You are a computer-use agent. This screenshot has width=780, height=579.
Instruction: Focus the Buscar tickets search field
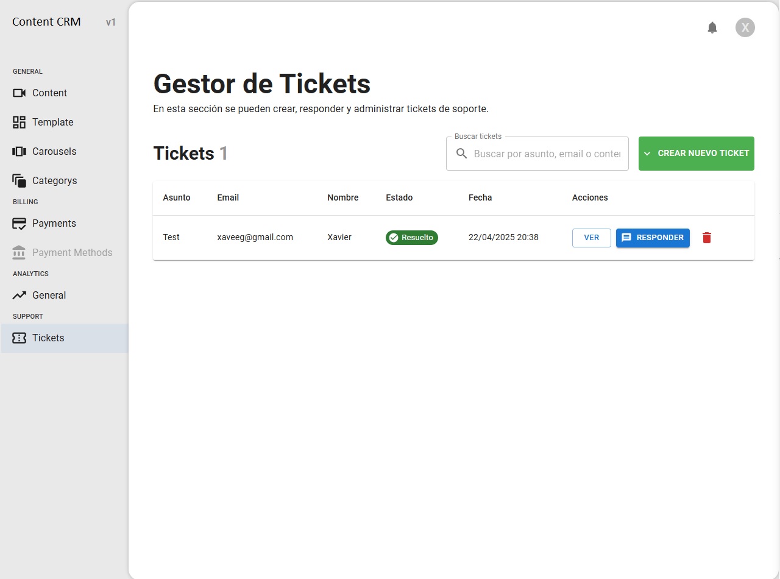point(547,154)
